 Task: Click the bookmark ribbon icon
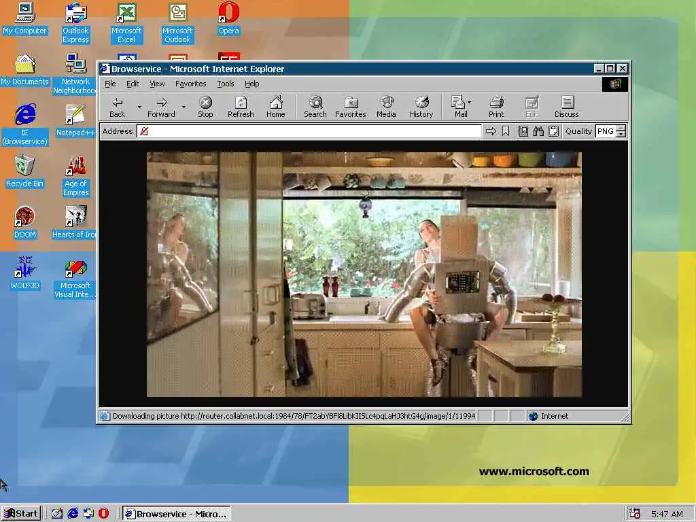(506, 131)
